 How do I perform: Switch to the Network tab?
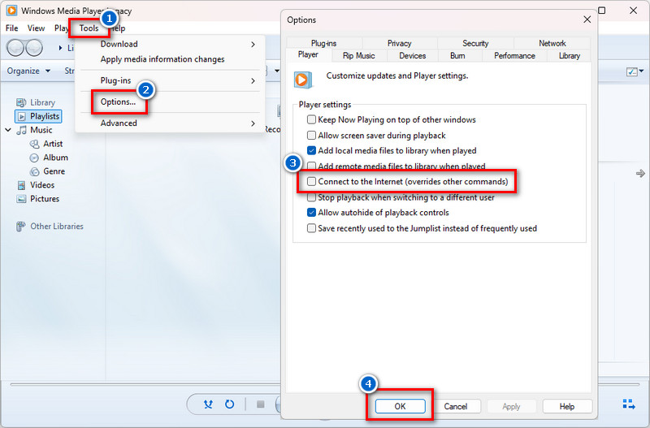click(x=552, y=43)
